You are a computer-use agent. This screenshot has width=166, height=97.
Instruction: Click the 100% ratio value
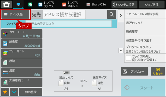coord(83,81)
